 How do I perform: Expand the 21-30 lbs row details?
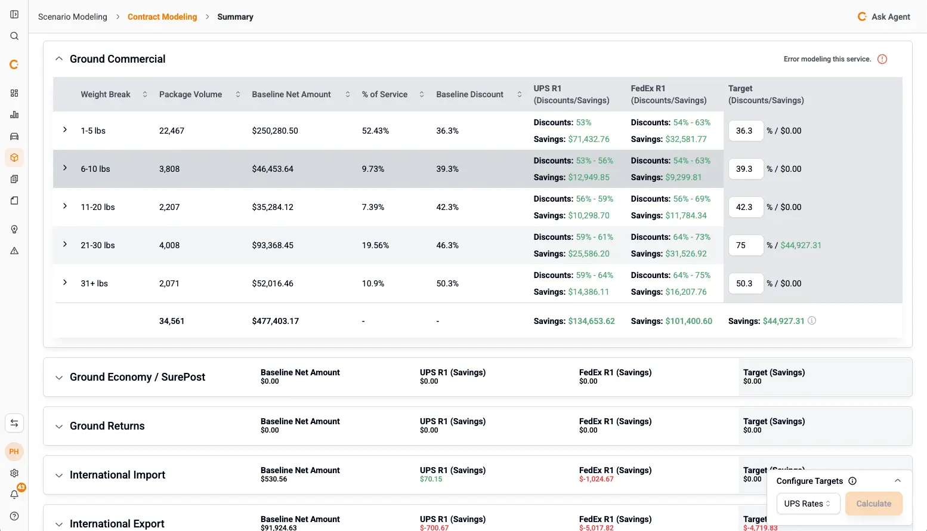coord(65,245)
